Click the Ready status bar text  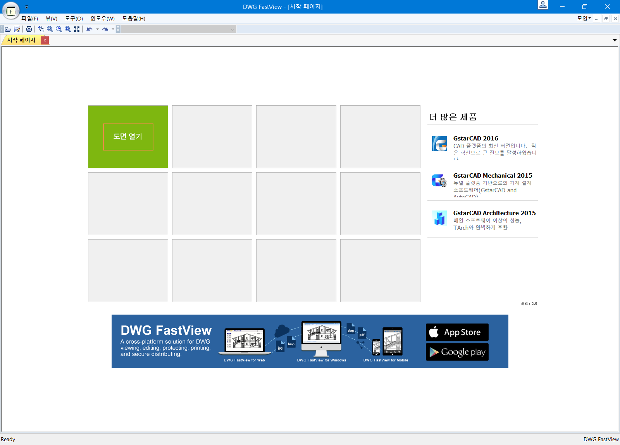(x=8, y=439)
